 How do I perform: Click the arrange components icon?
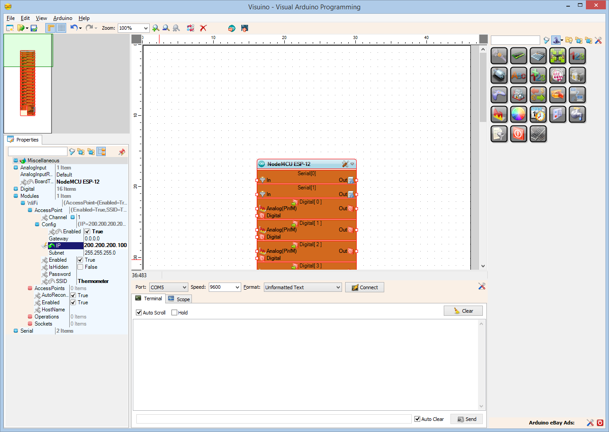tap(191, 28)
